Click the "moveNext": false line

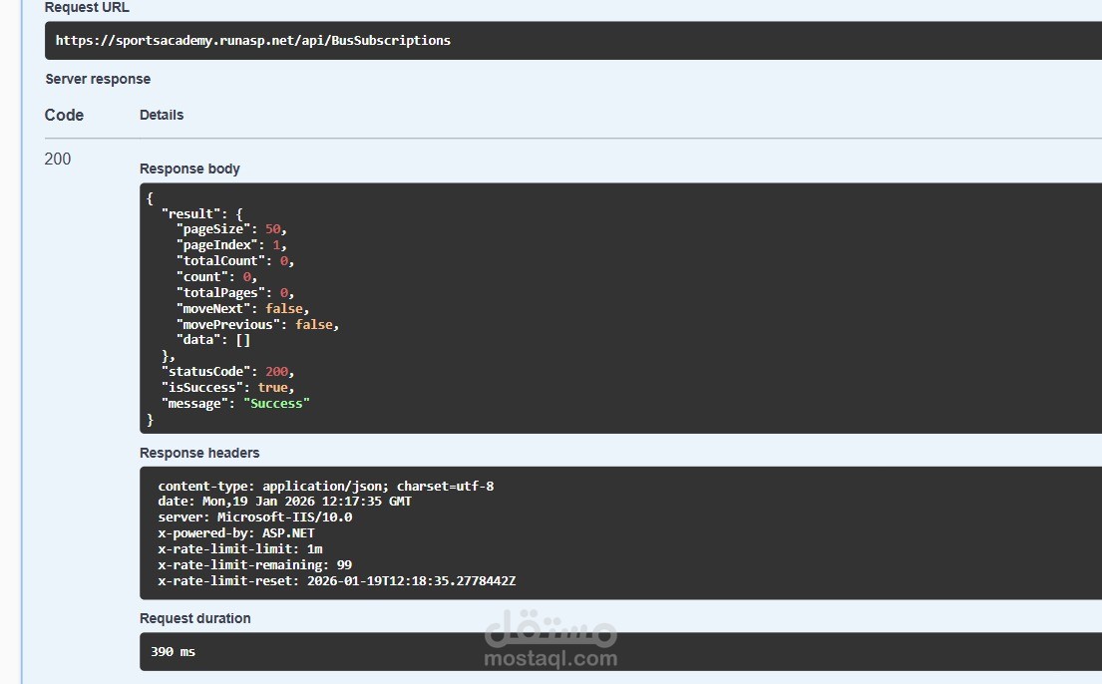242,309
